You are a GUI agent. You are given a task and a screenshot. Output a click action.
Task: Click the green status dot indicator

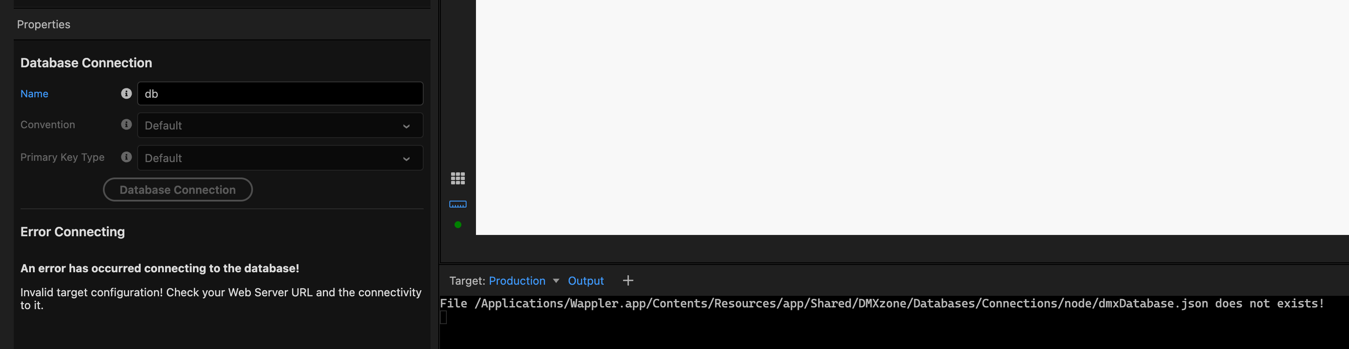[x=458, y=225]
